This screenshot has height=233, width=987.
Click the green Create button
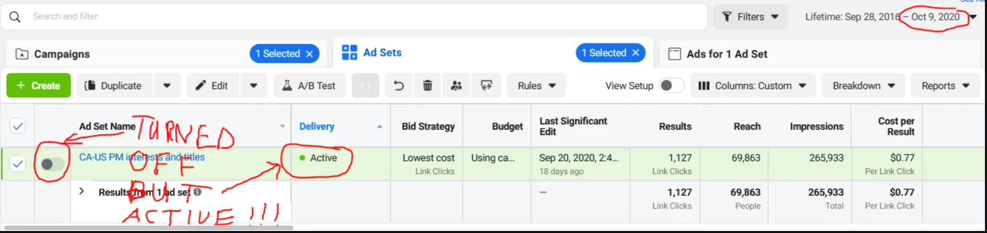click(x=38, y=86)
